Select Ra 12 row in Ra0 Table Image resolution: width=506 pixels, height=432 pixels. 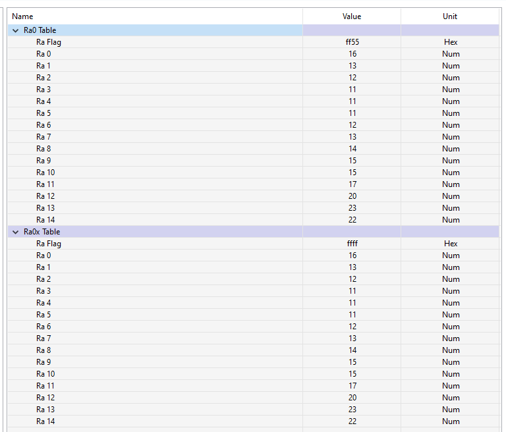click(x=45, y=196)
